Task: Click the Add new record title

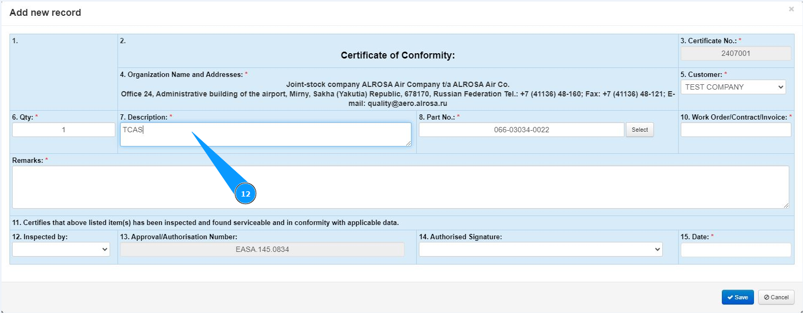Action: click(45, 13)
